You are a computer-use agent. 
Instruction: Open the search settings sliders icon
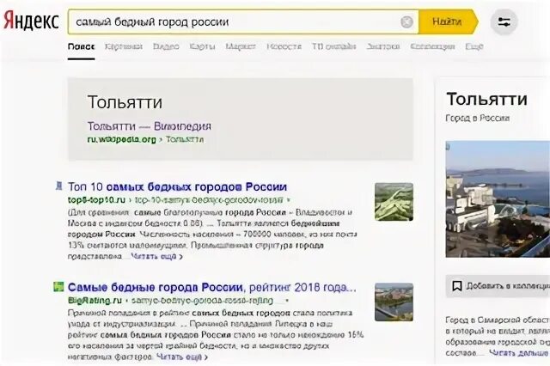[x=504, y=21]
